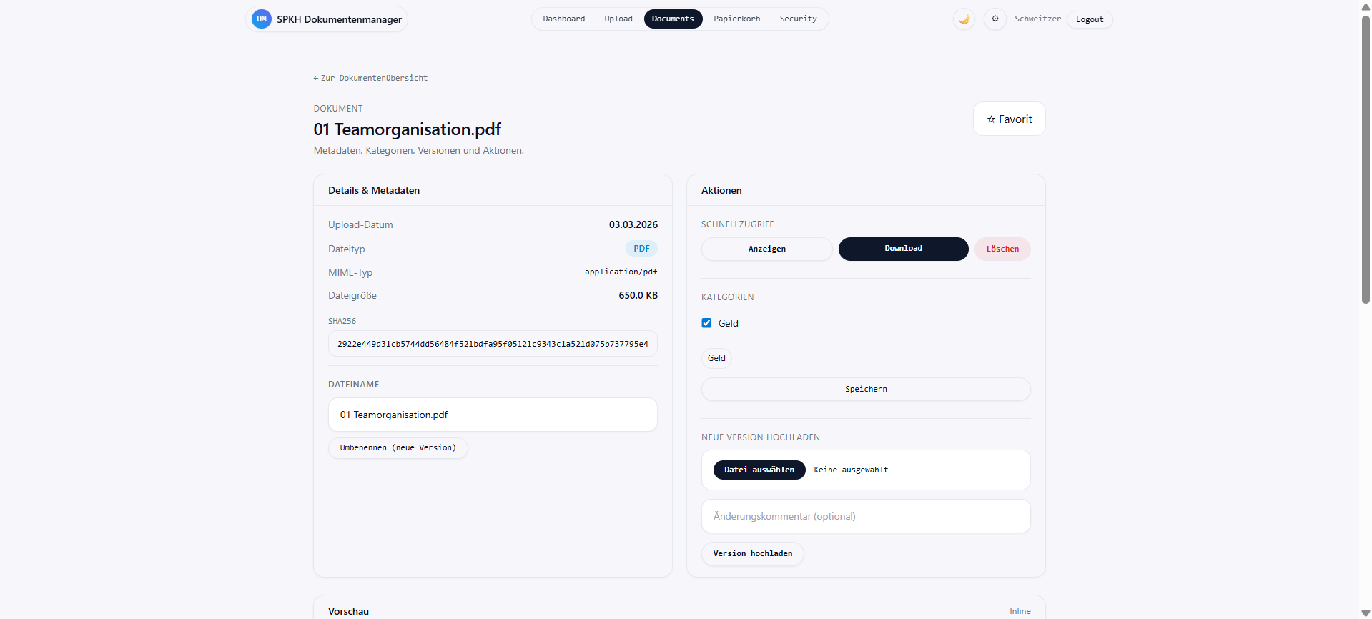Click Datei auswählen file chooser
The image size is (1372, 619).
coord(759,470)
